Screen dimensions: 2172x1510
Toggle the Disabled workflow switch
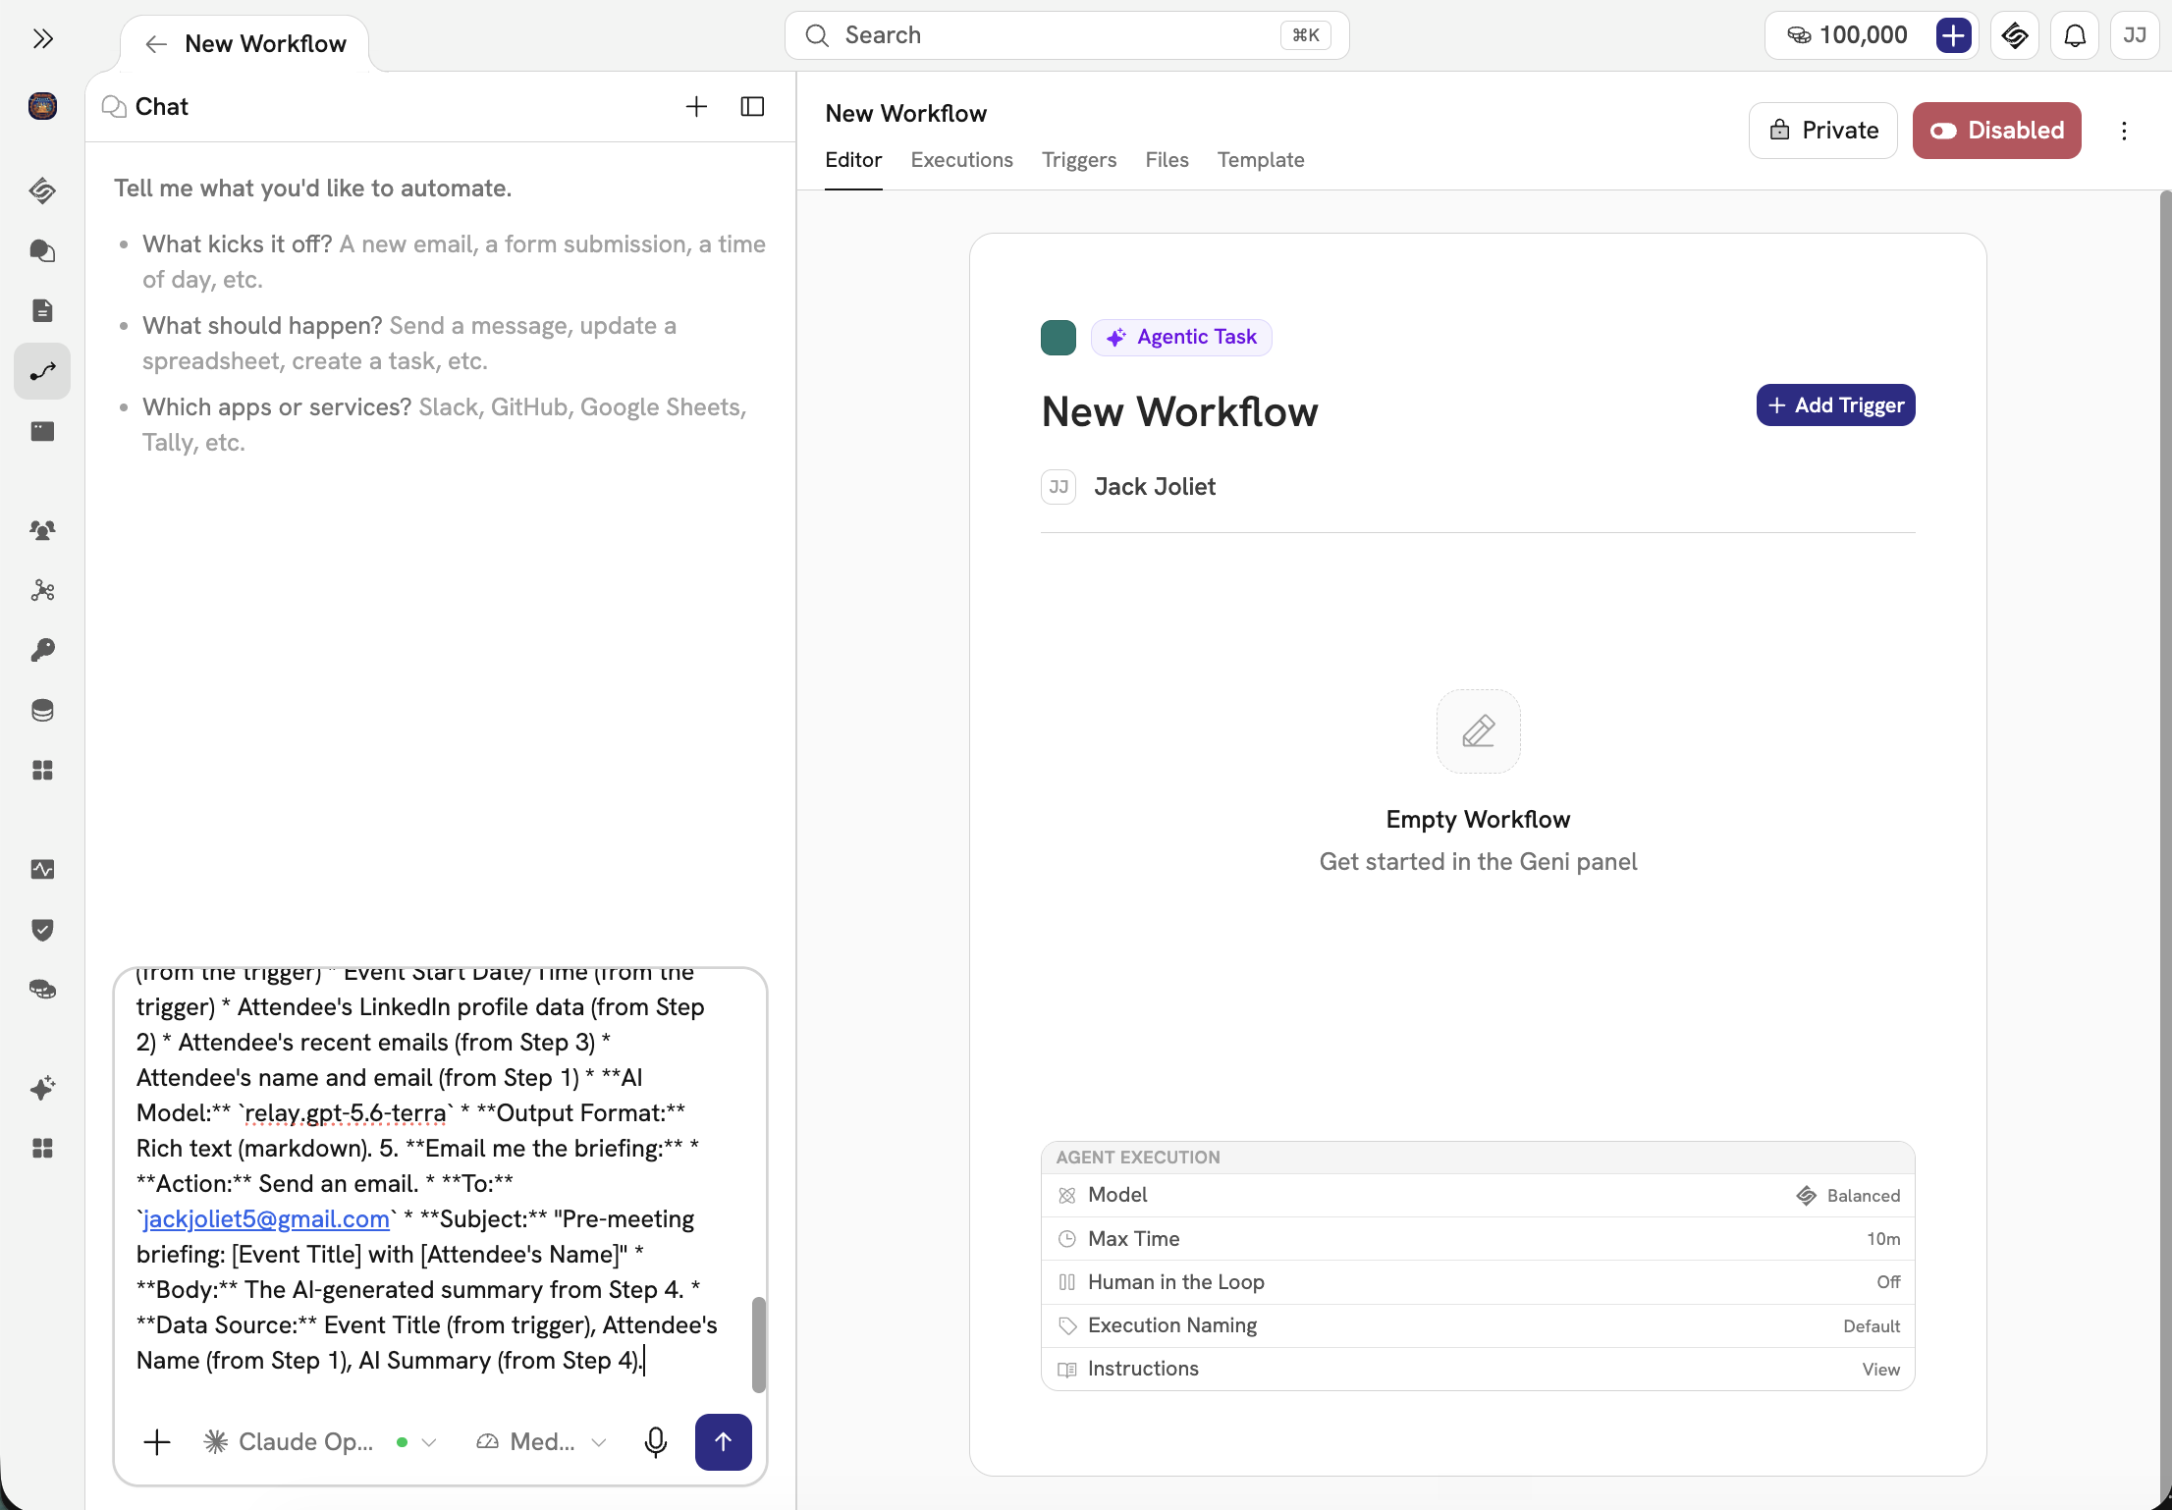(x=1996, y=131)
